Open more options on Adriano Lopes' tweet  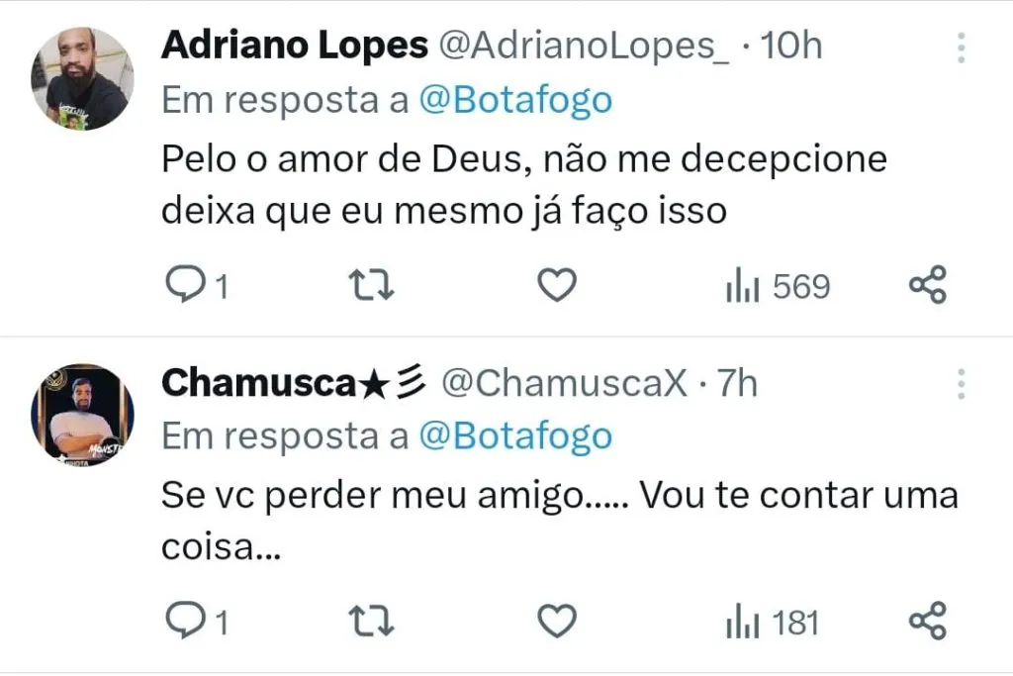pos(961,47)
